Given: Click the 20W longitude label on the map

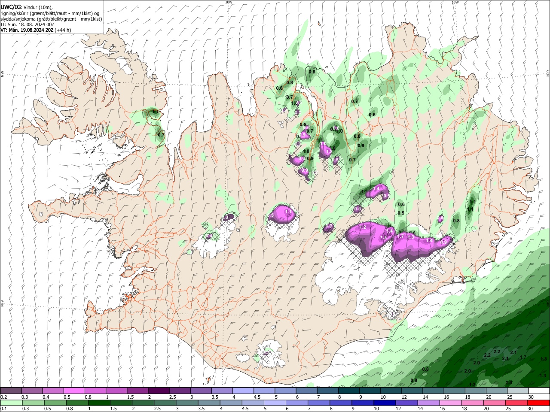Looking at the screenshot, I should (x=229, y=2).
